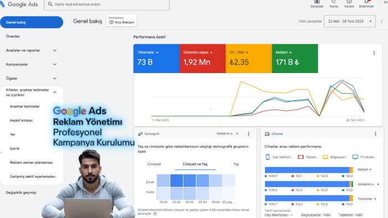The height and width of the screenshot is (218, 388).
Task: Open İçerik in sidebar
Action: tap(14, 149)
